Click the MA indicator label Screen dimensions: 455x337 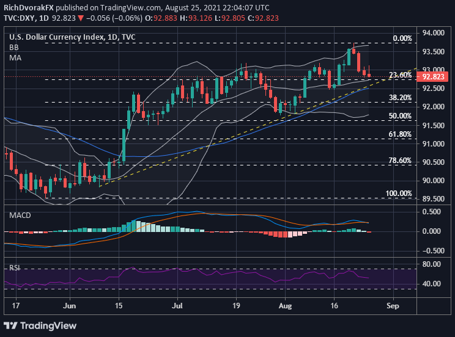[x=15, y=58]
